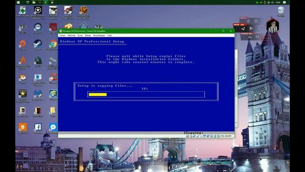Click the "16%" progress percentage text

145,89
